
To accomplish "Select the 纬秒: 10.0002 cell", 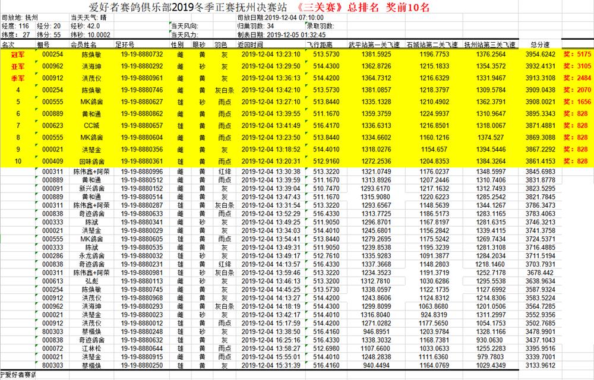I will click(90, 35).
